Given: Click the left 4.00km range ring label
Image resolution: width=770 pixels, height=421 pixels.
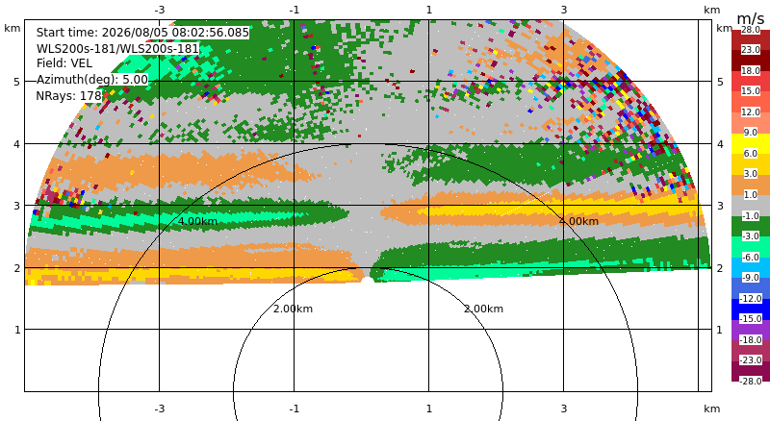Looking at the screenshot, I should tap(197, 221).
